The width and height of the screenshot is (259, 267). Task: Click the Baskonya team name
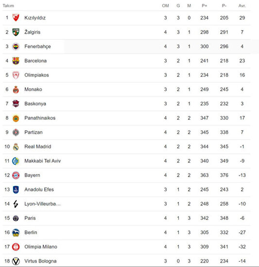click(x=35, y=104)
